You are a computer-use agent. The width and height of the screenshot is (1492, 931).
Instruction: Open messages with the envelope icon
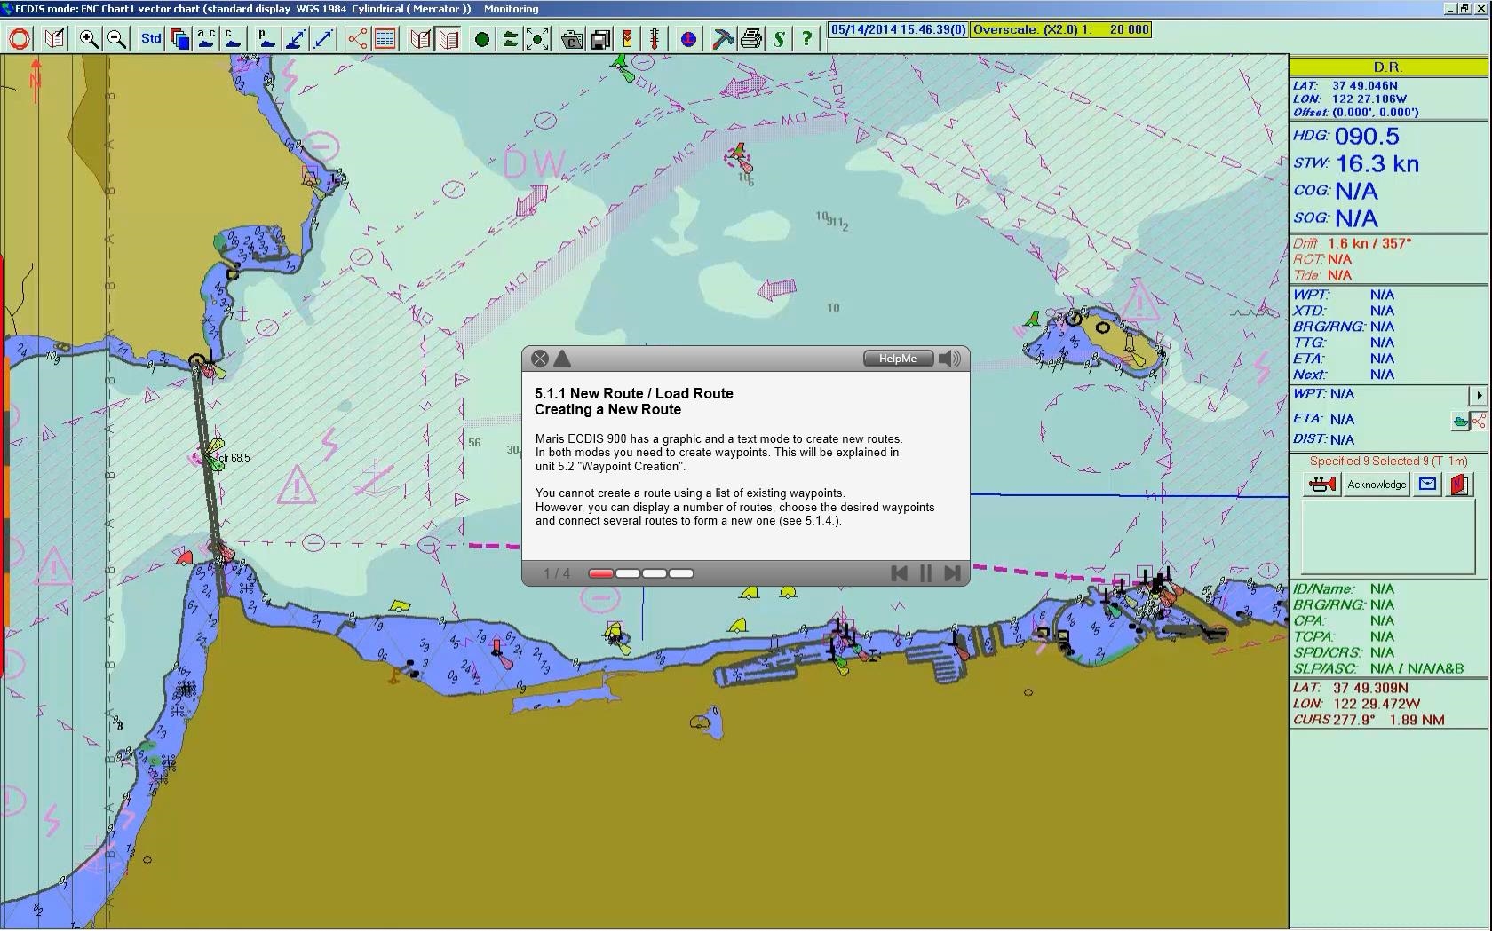[1426, 485]
